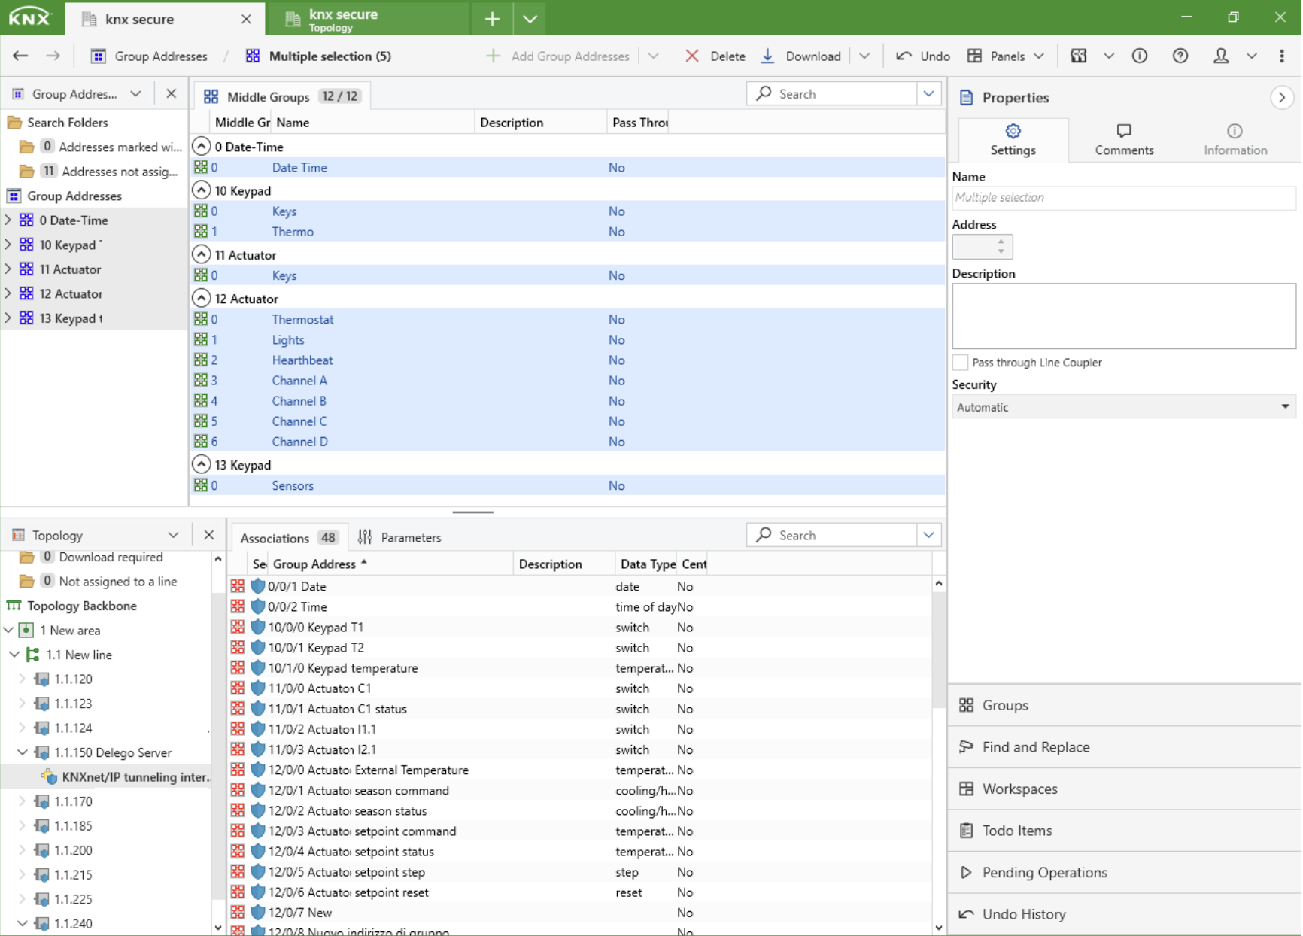Open the Find and Replace panel
Viewport: 1303px width, 936px height.
[x=1124, y=746]
